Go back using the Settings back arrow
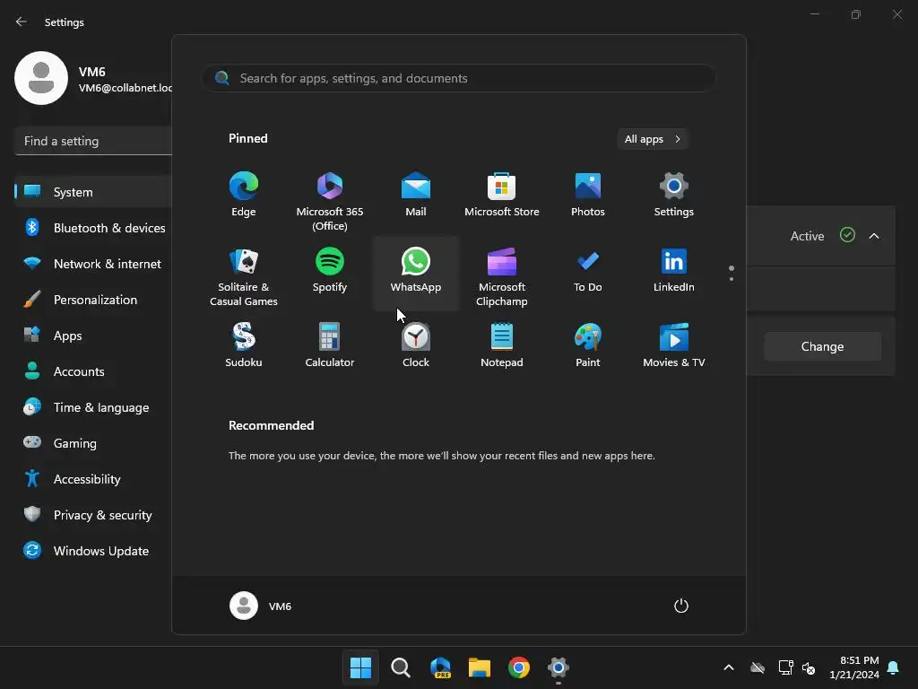The height and width of the screenshot is (689, 918). (22, 22)
